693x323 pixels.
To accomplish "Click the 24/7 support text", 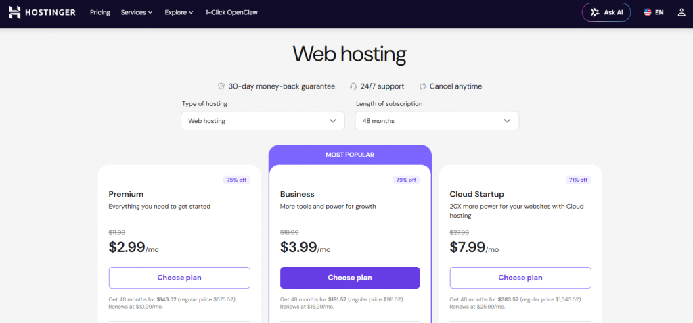I will (382, 86).
